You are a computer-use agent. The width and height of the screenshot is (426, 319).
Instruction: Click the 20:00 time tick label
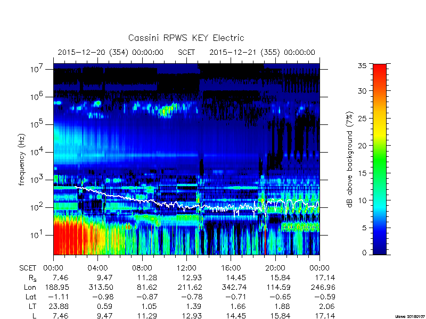[275, 268]
